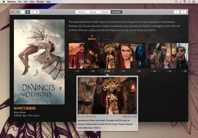Click the 10/05/2014 17:00 air date

click(130, 117)
